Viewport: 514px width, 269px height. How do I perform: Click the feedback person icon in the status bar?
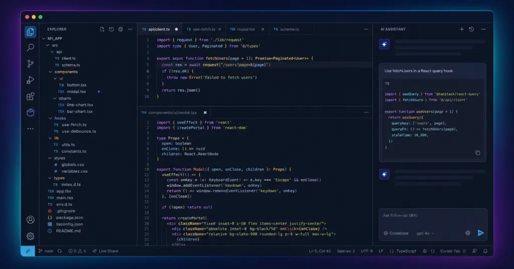click(474, 251)
